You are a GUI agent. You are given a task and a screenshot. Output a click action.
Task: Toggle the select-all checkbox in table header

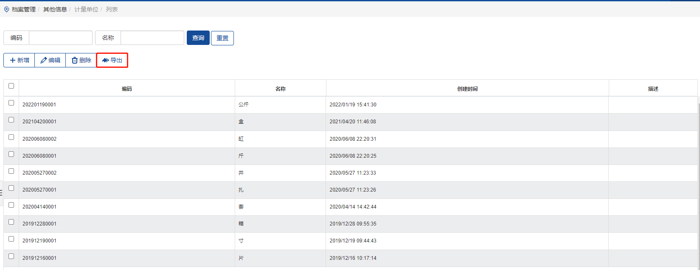click(x=11, y=86)
